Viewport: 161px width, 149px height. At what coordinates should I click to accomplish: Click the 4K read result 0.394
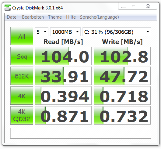pyautogui.click(x=63, y=96)
